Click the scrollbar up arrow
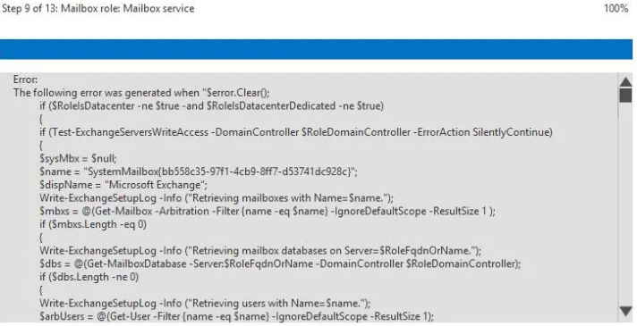Image resolution: width=637 pixels, height=326 pixels. pyautogui.click(x=626, y=81)
